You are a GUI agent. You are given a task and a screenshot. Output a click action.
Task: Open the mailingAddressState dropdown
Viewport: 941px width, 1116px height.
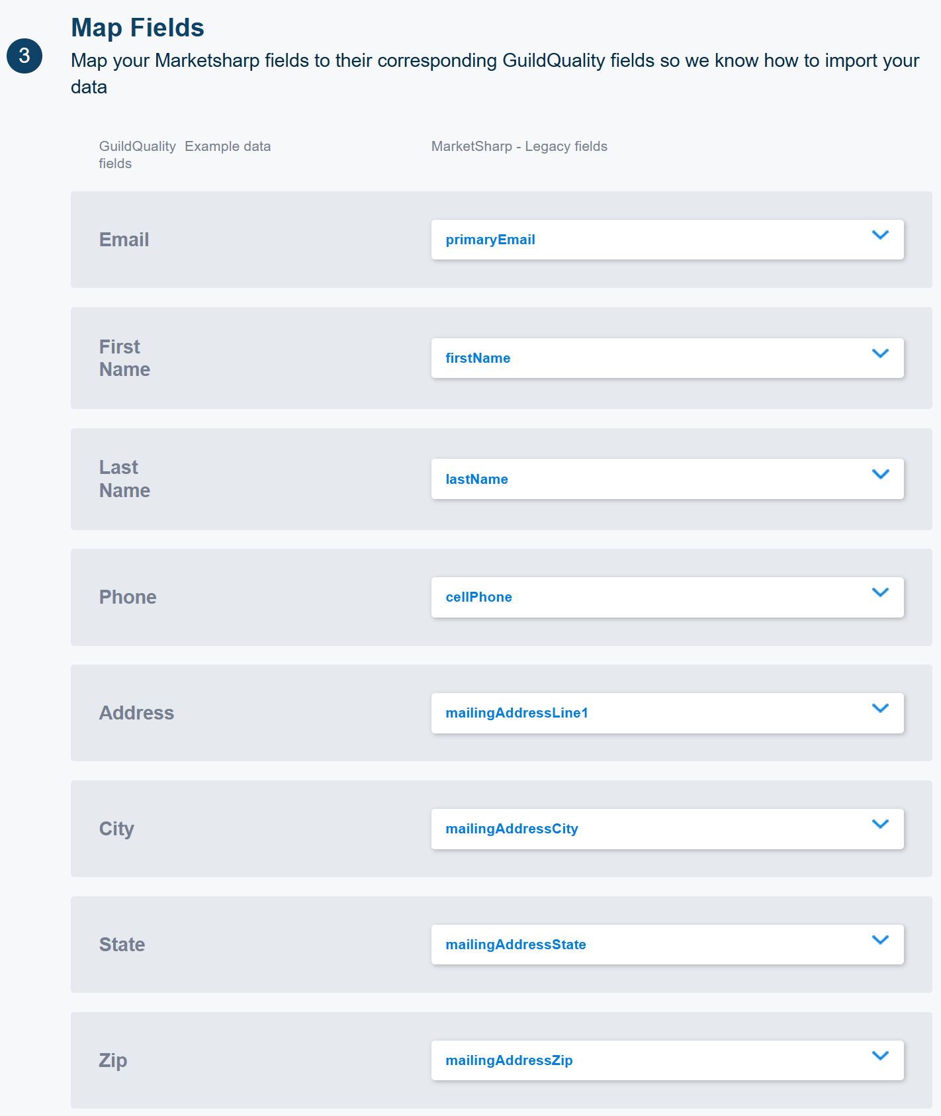(667, 945)
